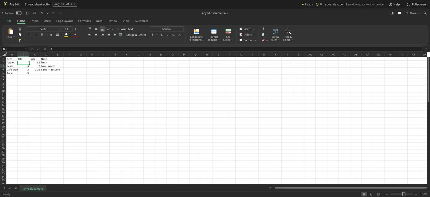Toggle the dark/light theme contrast icon

(392, 13)
